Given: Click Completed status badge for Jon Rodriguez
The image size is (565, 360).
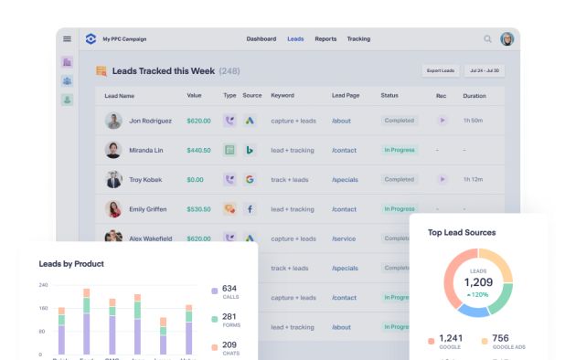Looking at the screenshot, I should pos(400,121).
